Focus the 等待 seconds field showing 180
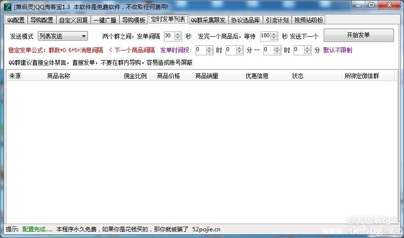The width and height of the screenshot is (404, 238). pos(265,36)
